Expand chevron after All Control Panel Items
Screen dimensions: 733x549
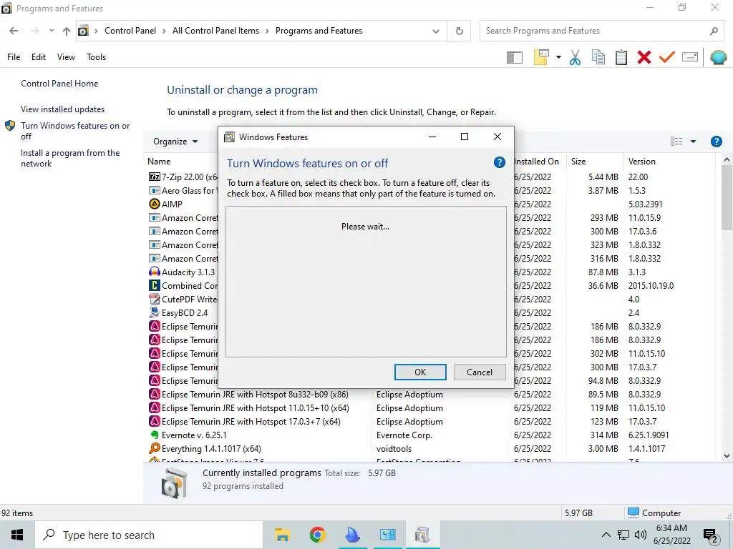[x=268, y=31]
